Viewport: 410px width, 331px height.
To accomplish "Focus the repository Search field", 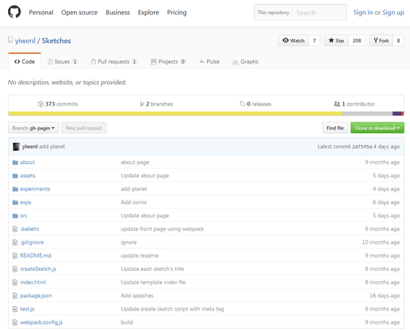I will [x=319, y=12].
